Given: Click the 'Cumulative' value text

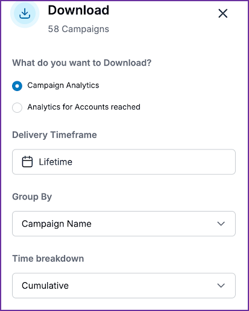Looking at the screenshot, I should pyautogui.click(x=45, y=286).
